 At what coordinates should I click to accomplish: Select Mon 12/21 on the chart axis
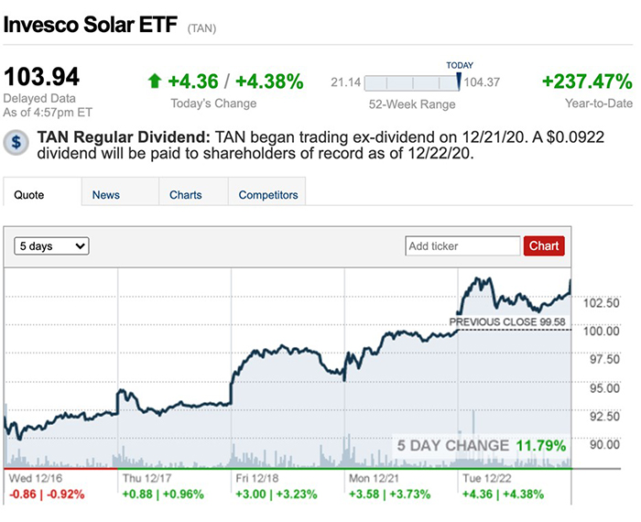point(371,478)
